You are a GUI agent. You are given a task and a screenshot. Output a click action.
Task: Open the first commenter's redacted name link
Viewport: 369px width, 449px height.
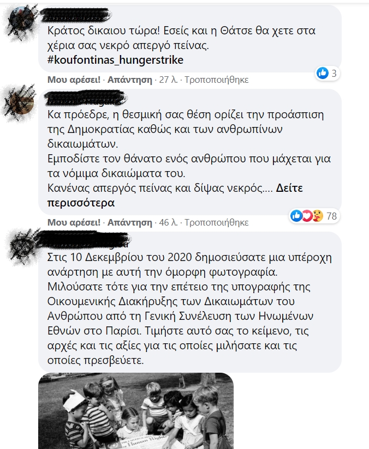tap(76, 15)
